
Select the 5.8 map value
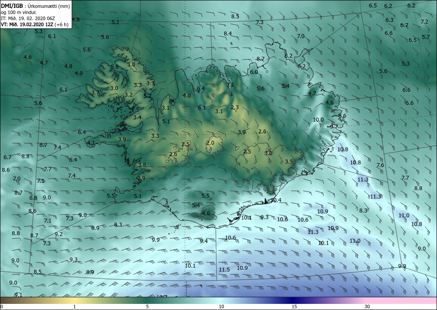(x=114, y=66)
